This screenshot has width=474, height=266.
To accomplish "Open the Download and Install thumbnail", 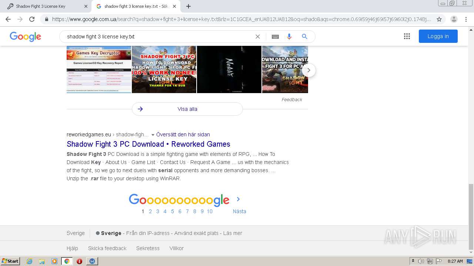I will coord(285,69).
